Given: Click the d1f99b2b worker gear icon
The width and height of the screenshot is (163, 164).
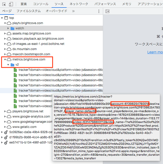Looking at the screenshot, I should click(6, 137).
